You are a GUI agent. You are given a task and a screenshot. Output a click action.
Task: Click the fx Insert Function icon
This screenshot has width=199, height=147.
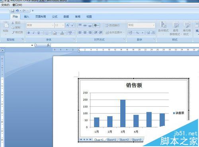[48, 45]
